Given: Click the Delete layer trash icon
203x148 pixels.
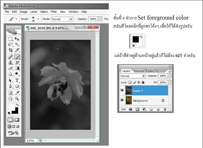Looking at the screenshot, I should click(x=165, y=109).
